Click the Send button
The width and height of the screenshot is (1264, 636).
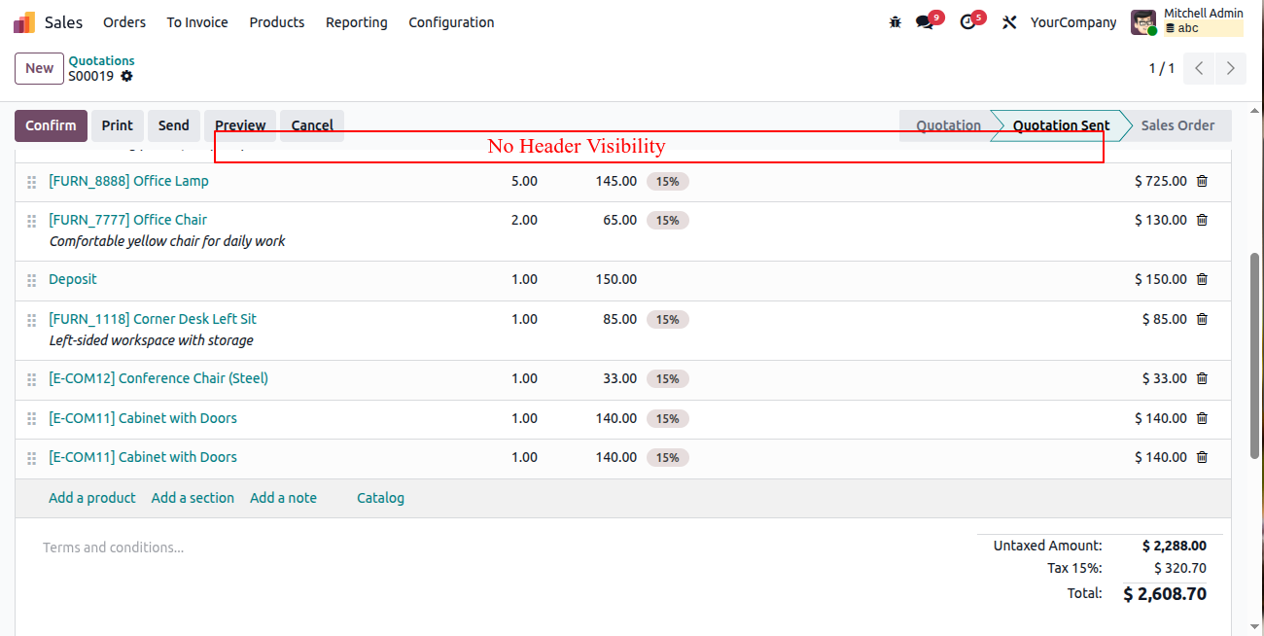click(174, 125)
